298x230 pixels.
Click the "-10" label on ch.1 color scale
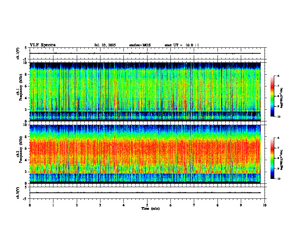coord(278,117)
